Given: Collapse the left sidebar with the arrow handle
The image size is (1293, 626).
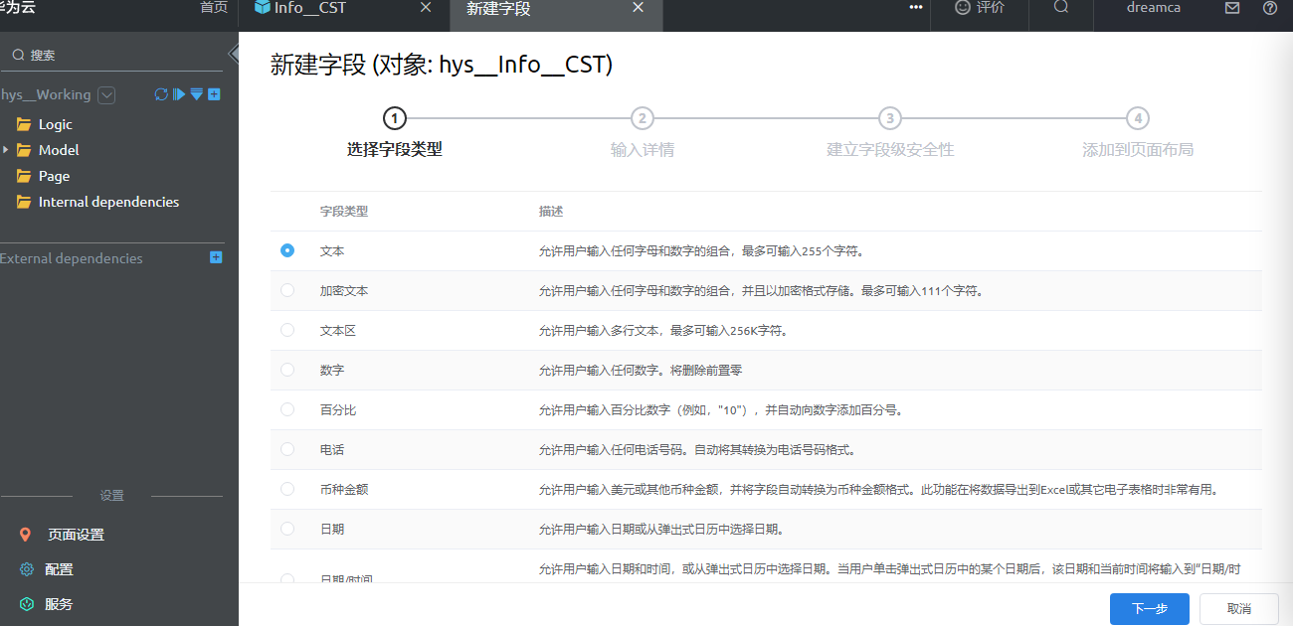Looking at the screenshot, I should tap(234, 54).
